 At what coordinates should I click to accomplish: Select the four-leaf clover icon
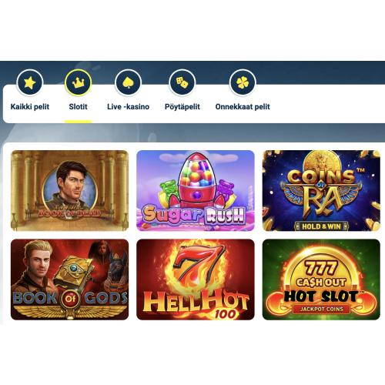pyautogui.click(x=243, y=82)
